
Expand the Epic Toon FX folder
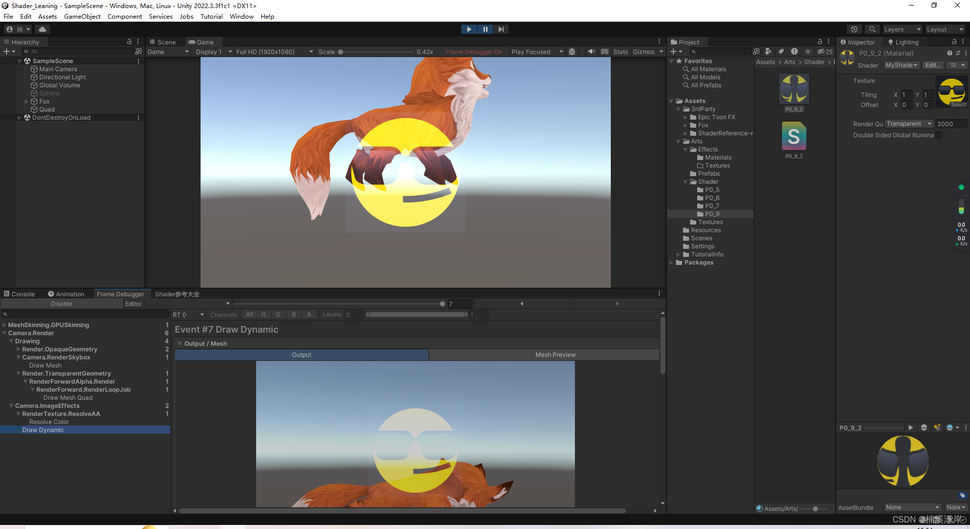pyautogui.click(x=686, y=117)
